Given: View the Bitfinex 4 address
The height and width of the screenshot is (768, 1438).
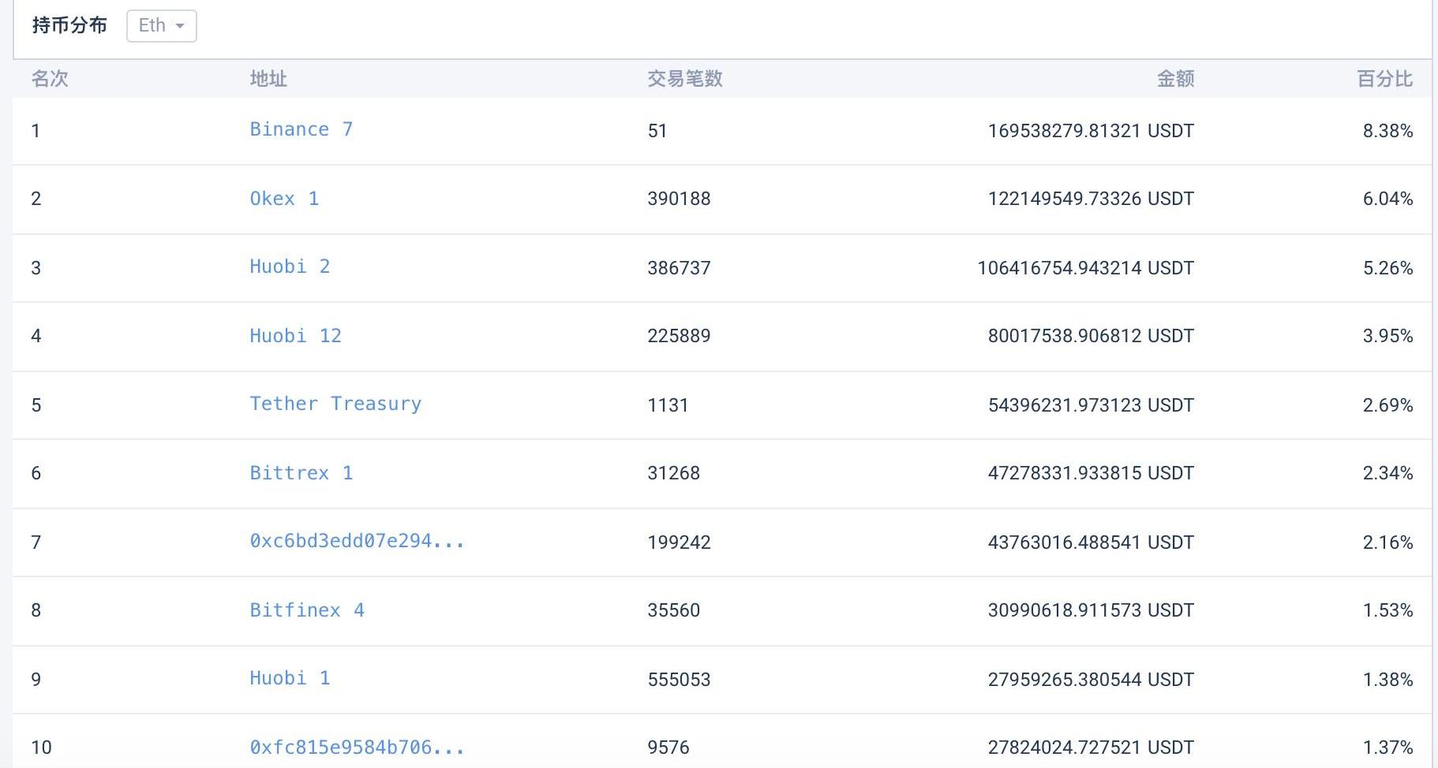Looking at the screenshot, I should 307,610.
